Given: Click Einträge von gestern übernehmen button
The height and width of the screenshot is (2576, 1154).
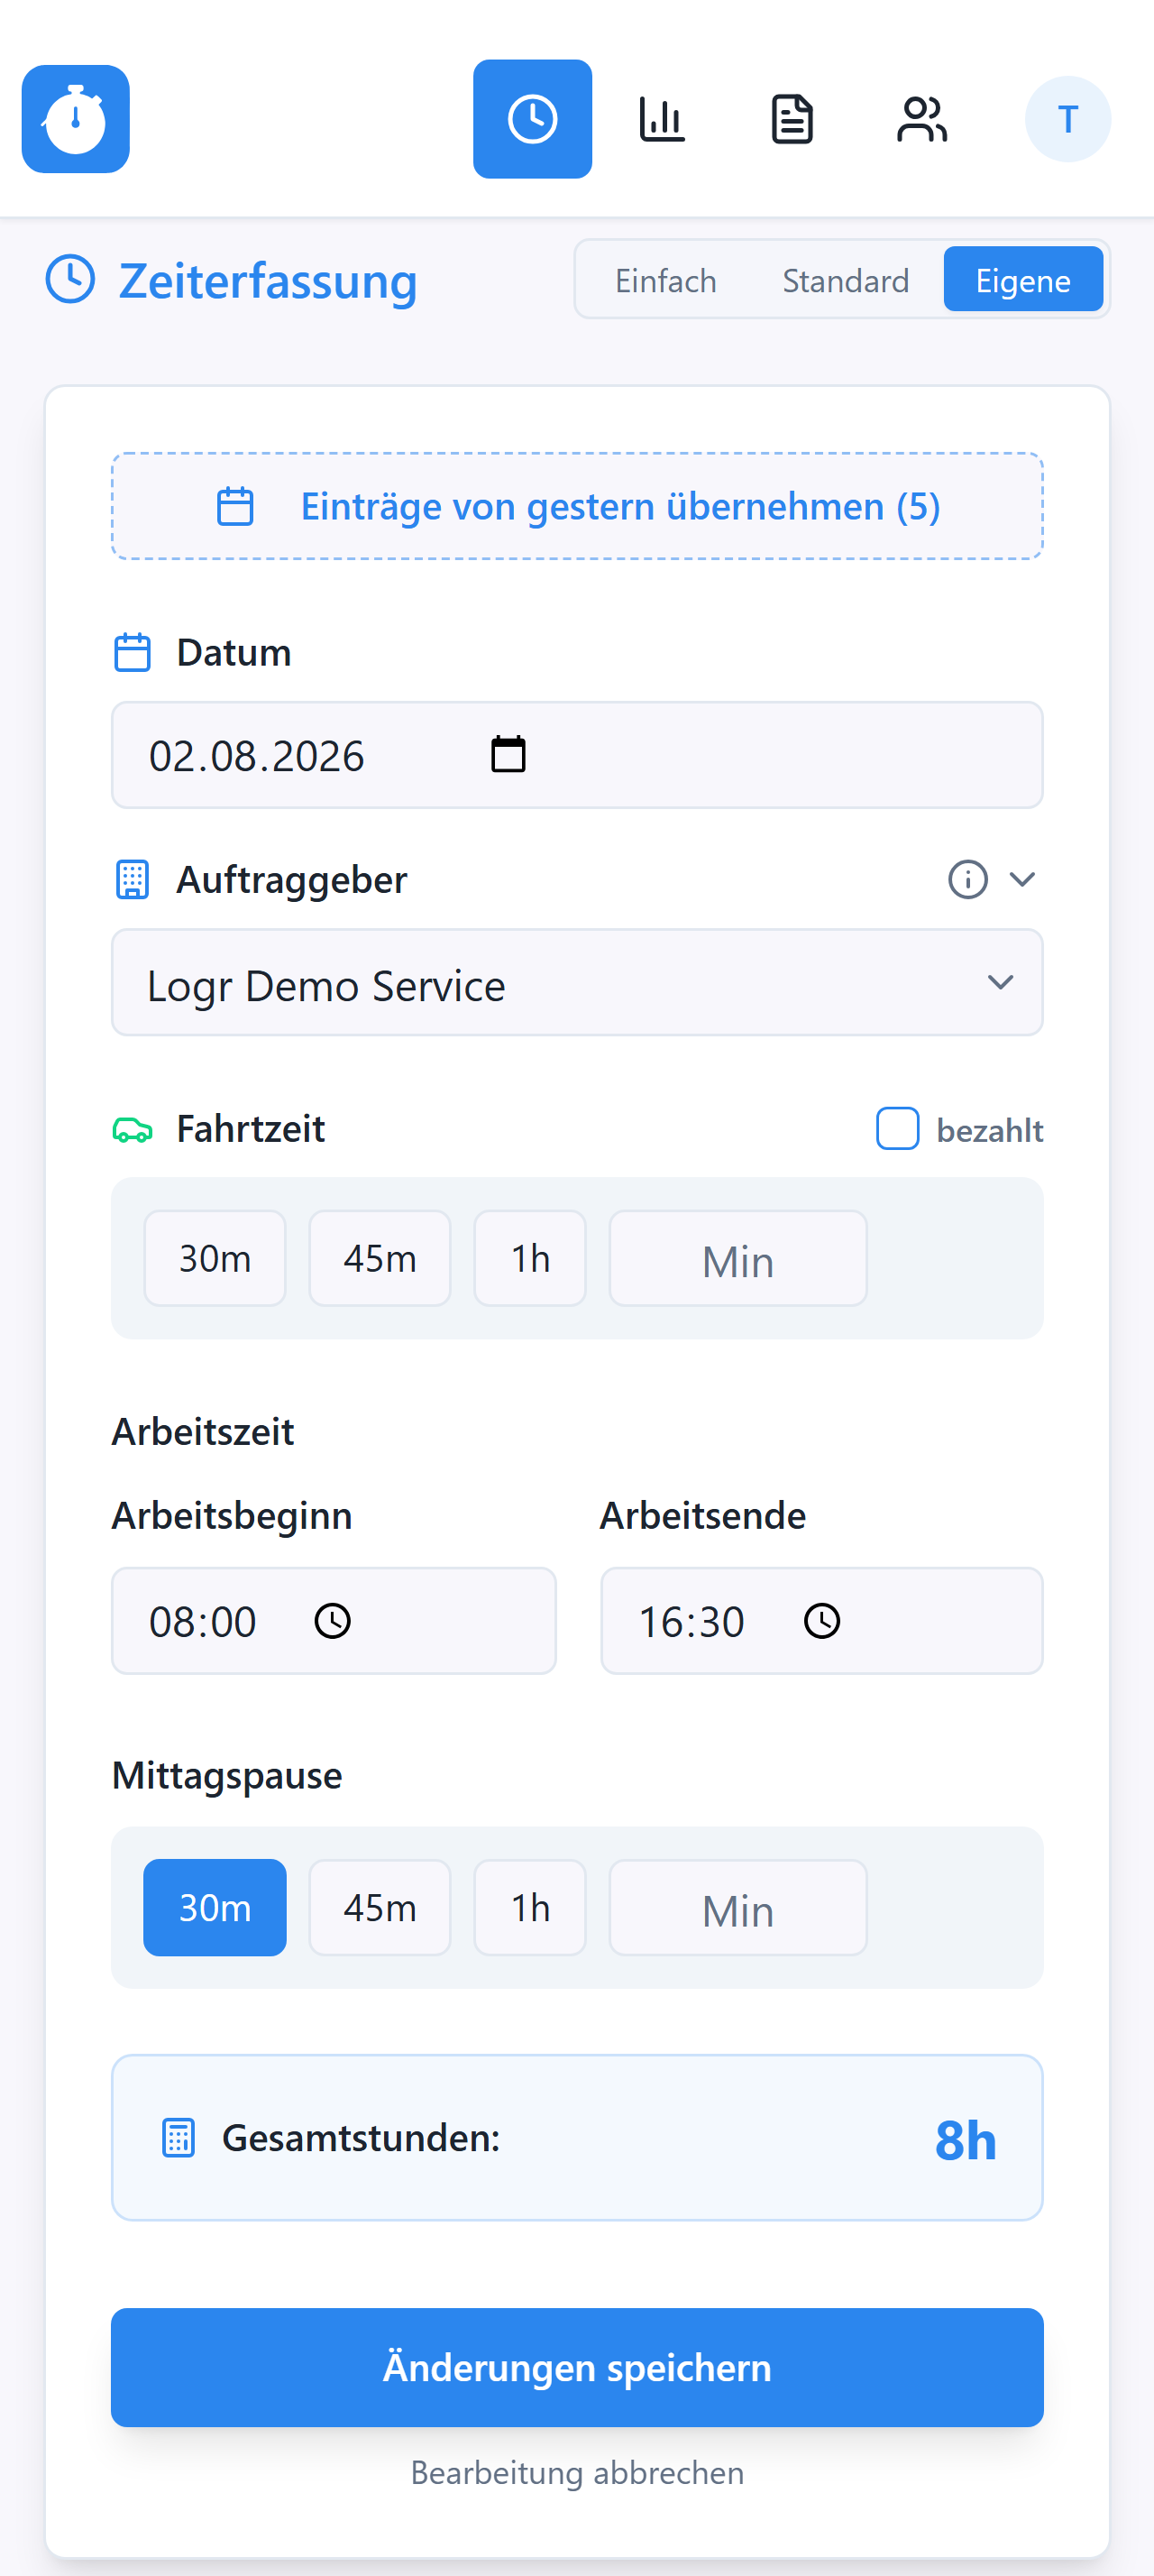Looking at the screenshot, I should [x=578, y=506].
